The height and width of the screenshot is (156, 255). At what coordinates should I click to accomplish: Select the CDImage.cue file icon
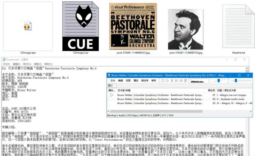[x=81, y=26]
